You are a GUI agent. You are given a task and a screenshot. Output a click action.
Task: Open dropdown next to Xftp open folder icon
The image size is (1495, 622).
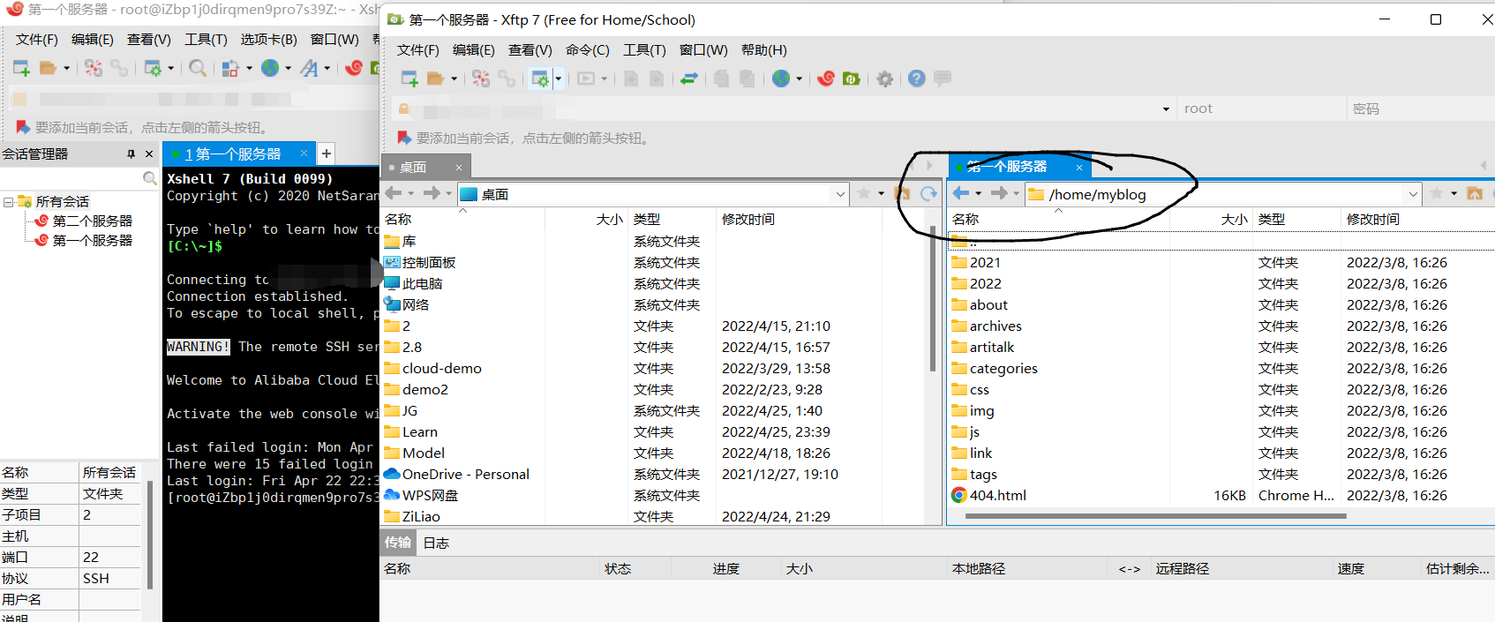(x=455, y=79)
